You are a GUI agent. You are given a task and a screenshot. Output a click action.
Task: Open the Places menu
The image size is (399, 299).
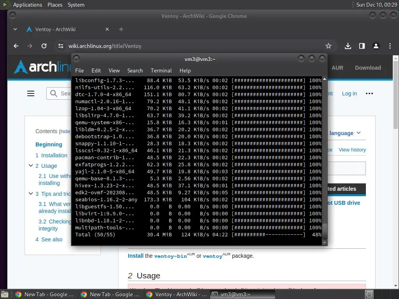[x=55, y=5]
